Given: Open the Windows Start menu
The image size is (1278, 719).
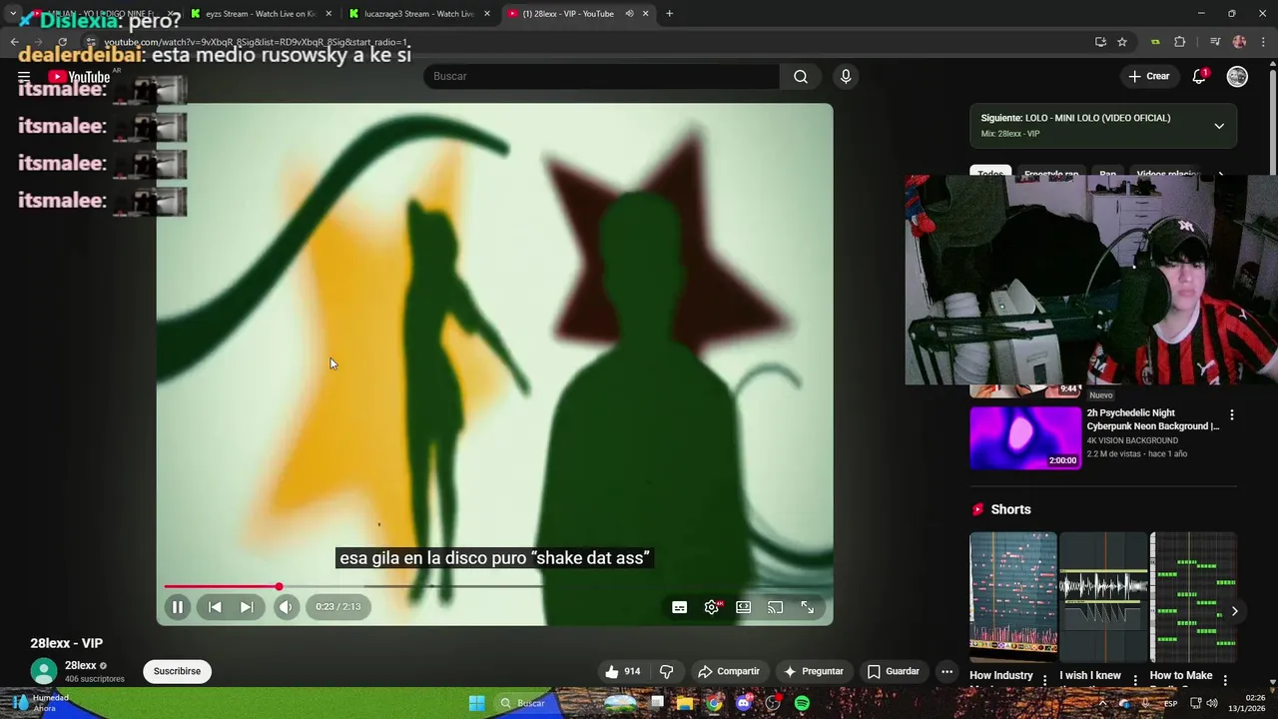Looking at the screenshot, I should click(477, 703).
